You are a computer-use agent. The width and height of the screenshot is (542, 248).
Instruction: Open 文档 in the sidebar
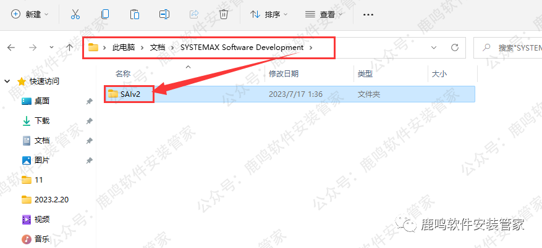pyautogui.click(x=42, y=141)
